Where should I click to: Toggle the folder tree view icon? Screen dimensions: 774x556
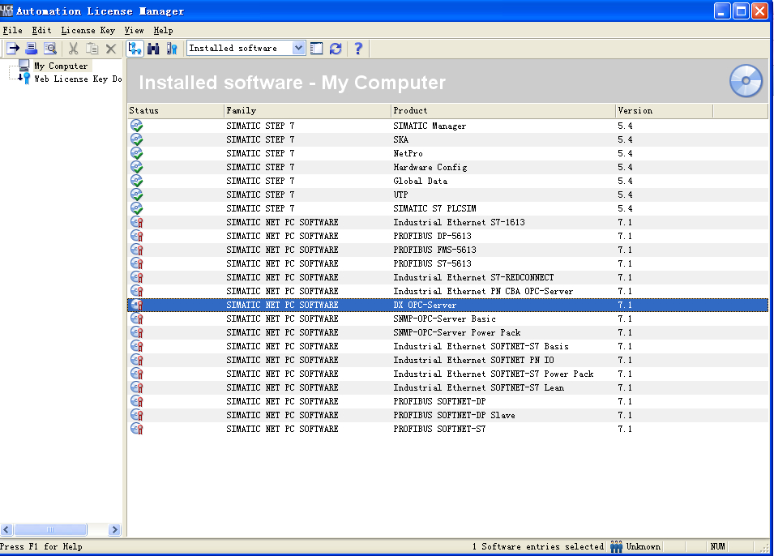[x=135, y=49]
